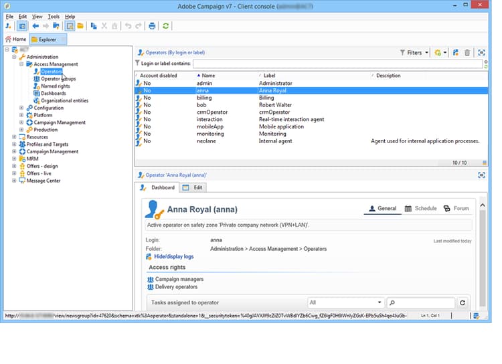Expand the Platform tree node

(x=21, y=115)
